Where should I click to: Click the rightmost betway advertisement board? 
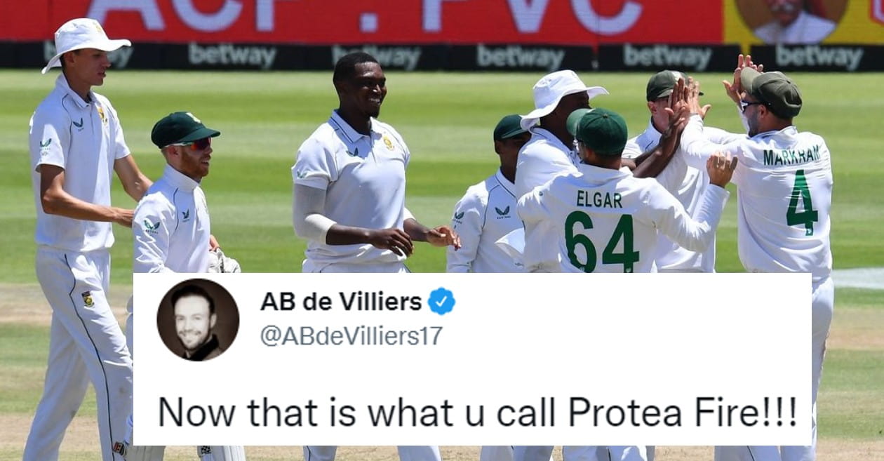point(819,58)
